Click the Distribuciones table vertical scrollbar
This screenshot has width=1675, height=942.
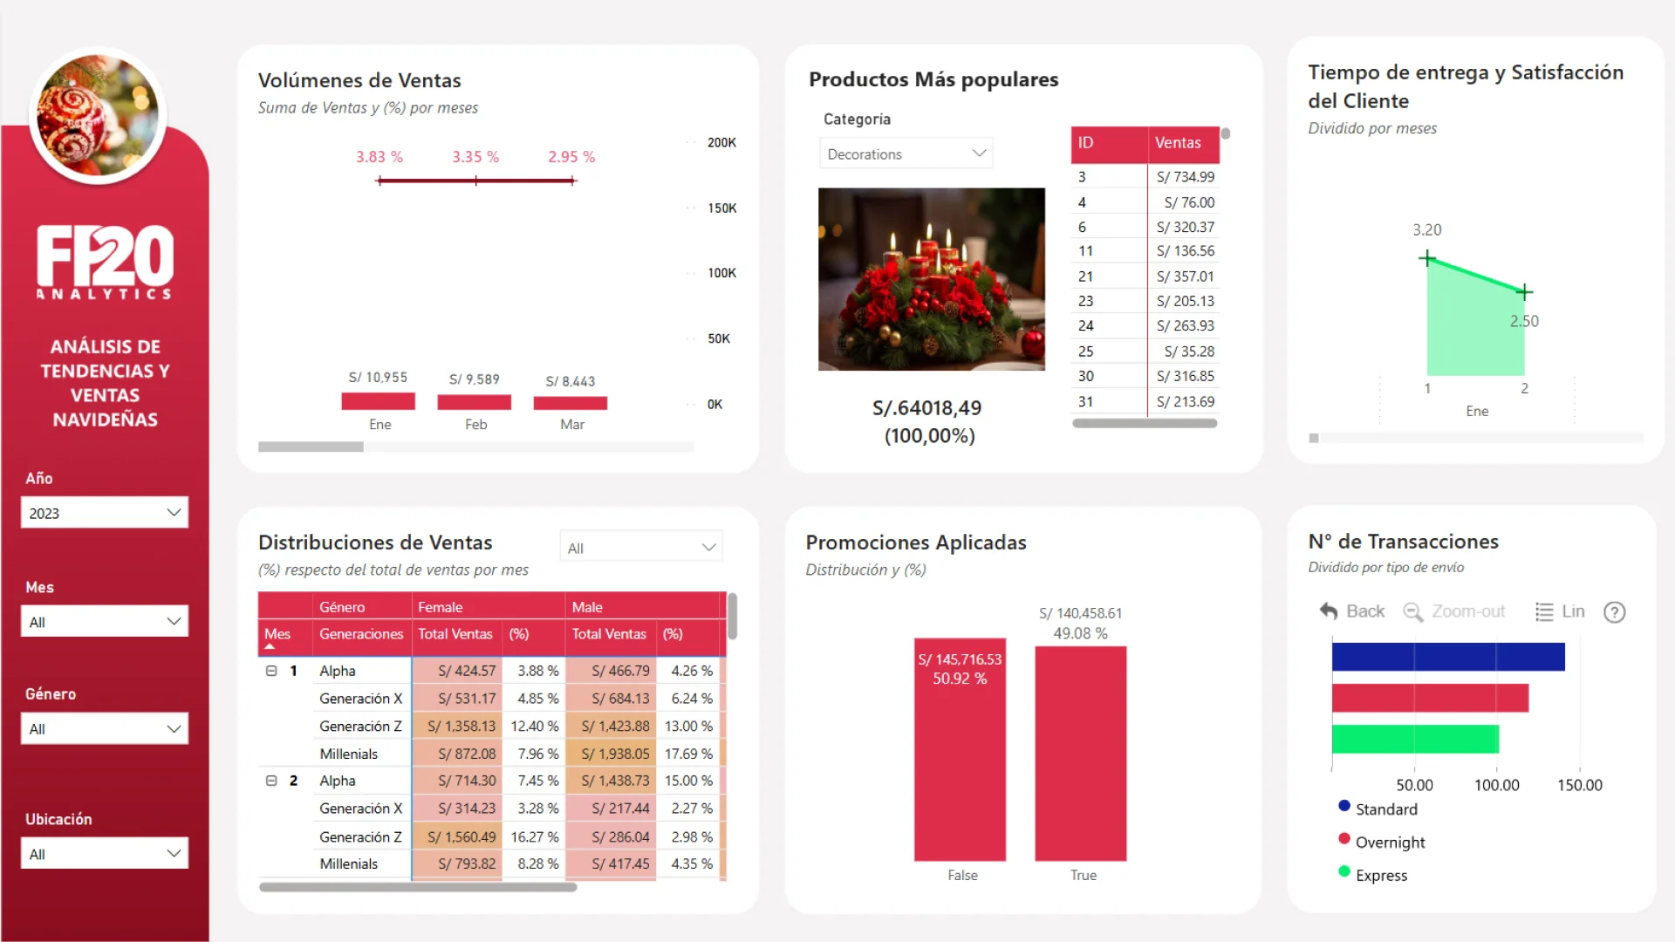(x=733, y=616)
